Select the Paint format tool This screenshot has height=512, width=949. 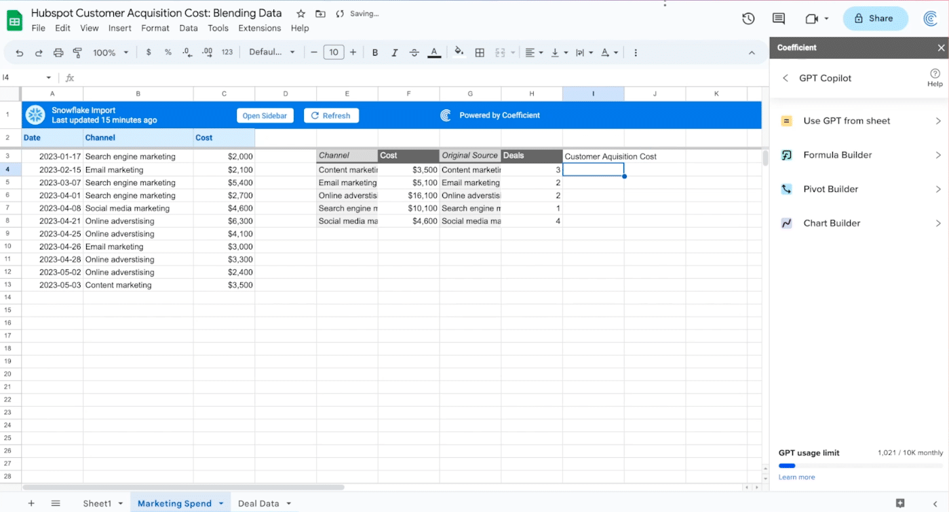tap(77, 52)
